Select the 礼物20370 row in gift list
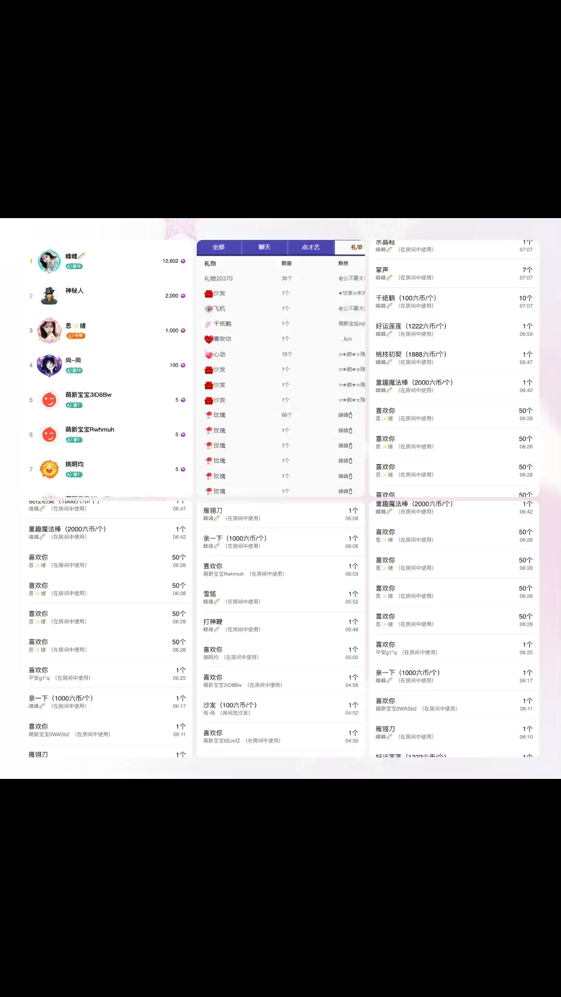This screenshot has width=561, height=997. coord(280,279)
